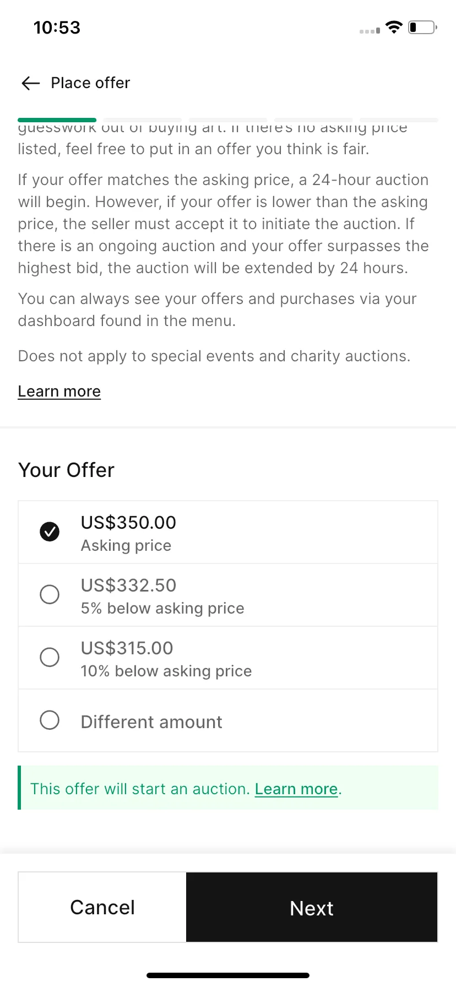Tap the home indicator bar at bottom

tap(228, 975)
